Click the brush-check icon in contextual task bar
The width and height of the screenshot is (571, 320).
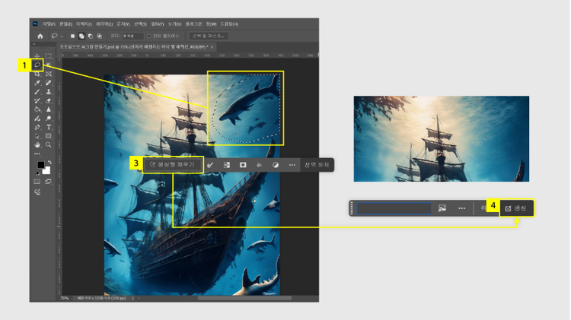pos(210,165)
